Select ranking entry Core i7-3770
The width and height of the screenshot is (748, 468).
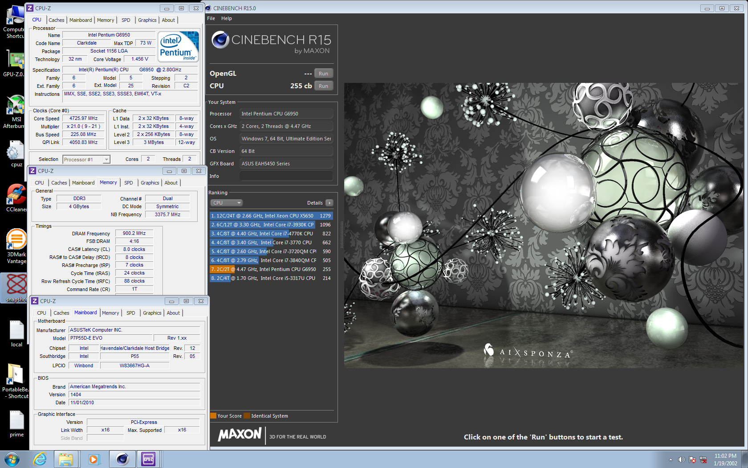pyautogui.click(x=271, y=242)
